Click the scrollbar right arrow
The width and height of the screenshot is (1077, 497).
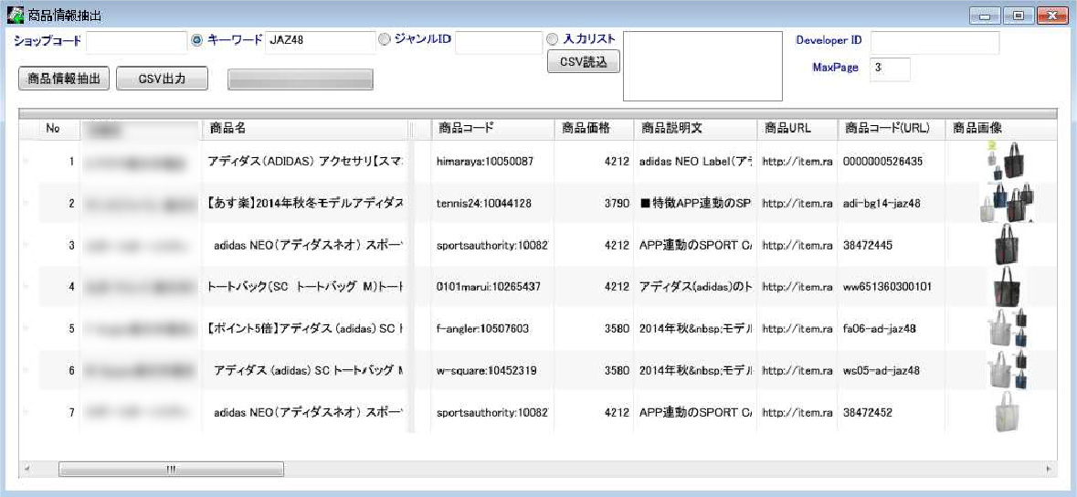pos(1049,469)
